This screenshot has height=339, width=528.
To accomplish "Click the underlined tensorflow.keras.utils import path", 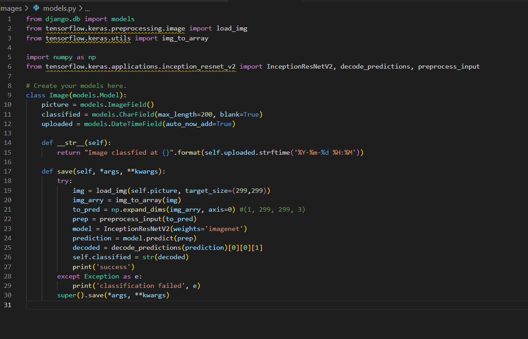I will point(88,38).
